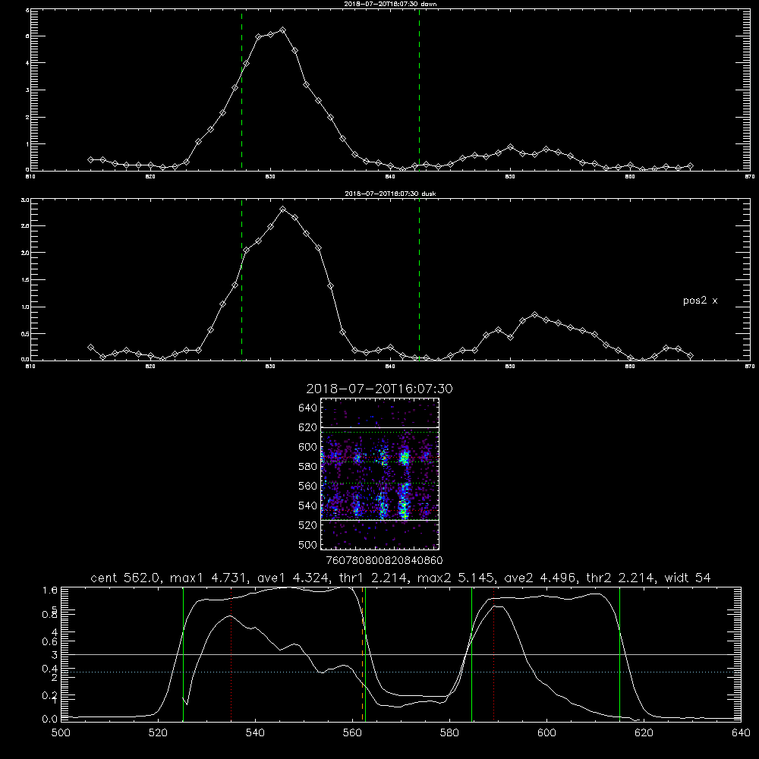The width and height of the screenshot is (759, 759).
Task: Click the green vertical line near 525 in bottom plot
Action: click(183, 654)
